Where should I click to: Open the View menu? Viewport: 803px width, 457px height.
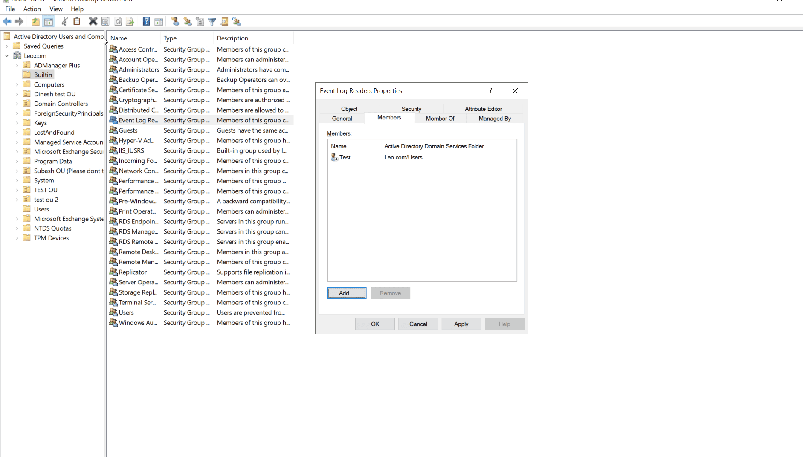coord(56,9)
